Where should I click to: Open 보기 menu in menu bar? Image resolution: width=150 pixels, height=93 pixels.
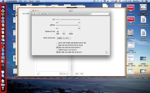[25, 1]
